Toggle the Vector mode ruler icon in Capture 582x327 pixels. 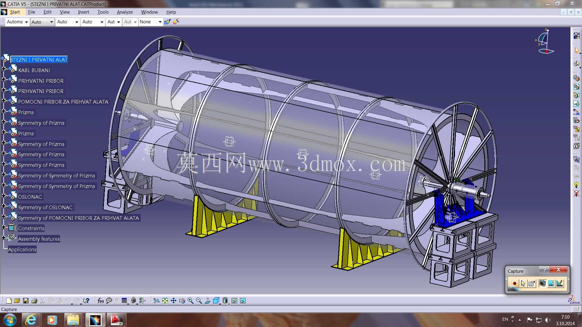(x=560, y=283)
